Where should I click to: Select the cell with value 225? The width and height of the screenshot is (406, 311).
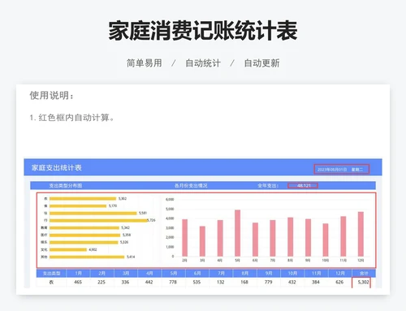point(101,282)
